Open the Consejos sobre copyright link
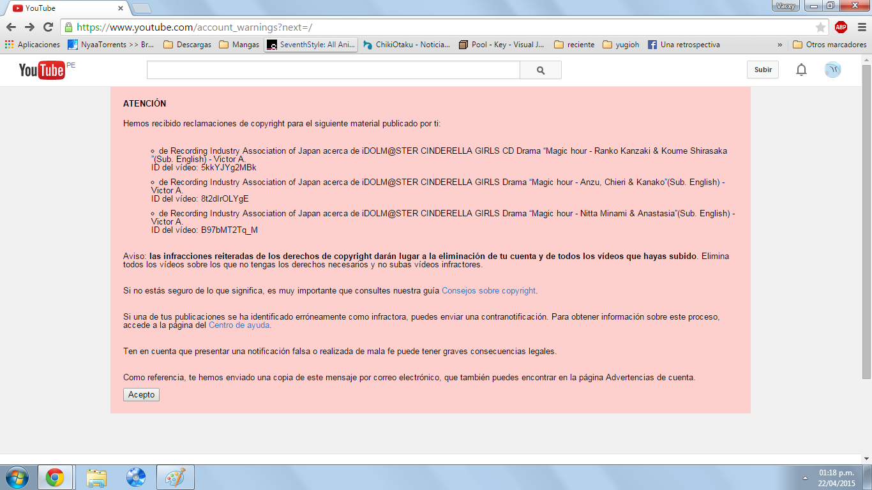This screenshot has width=872, height=490. click(x=489, y=290)
